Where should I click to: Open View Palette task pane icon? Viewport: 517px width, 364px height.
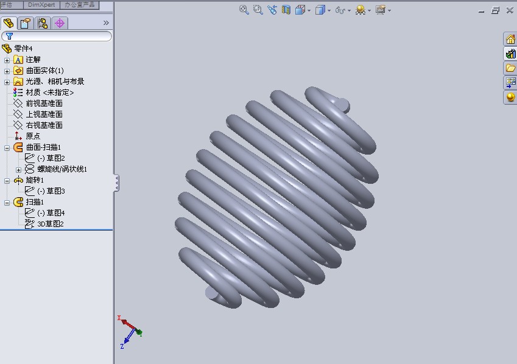point(510,82)
